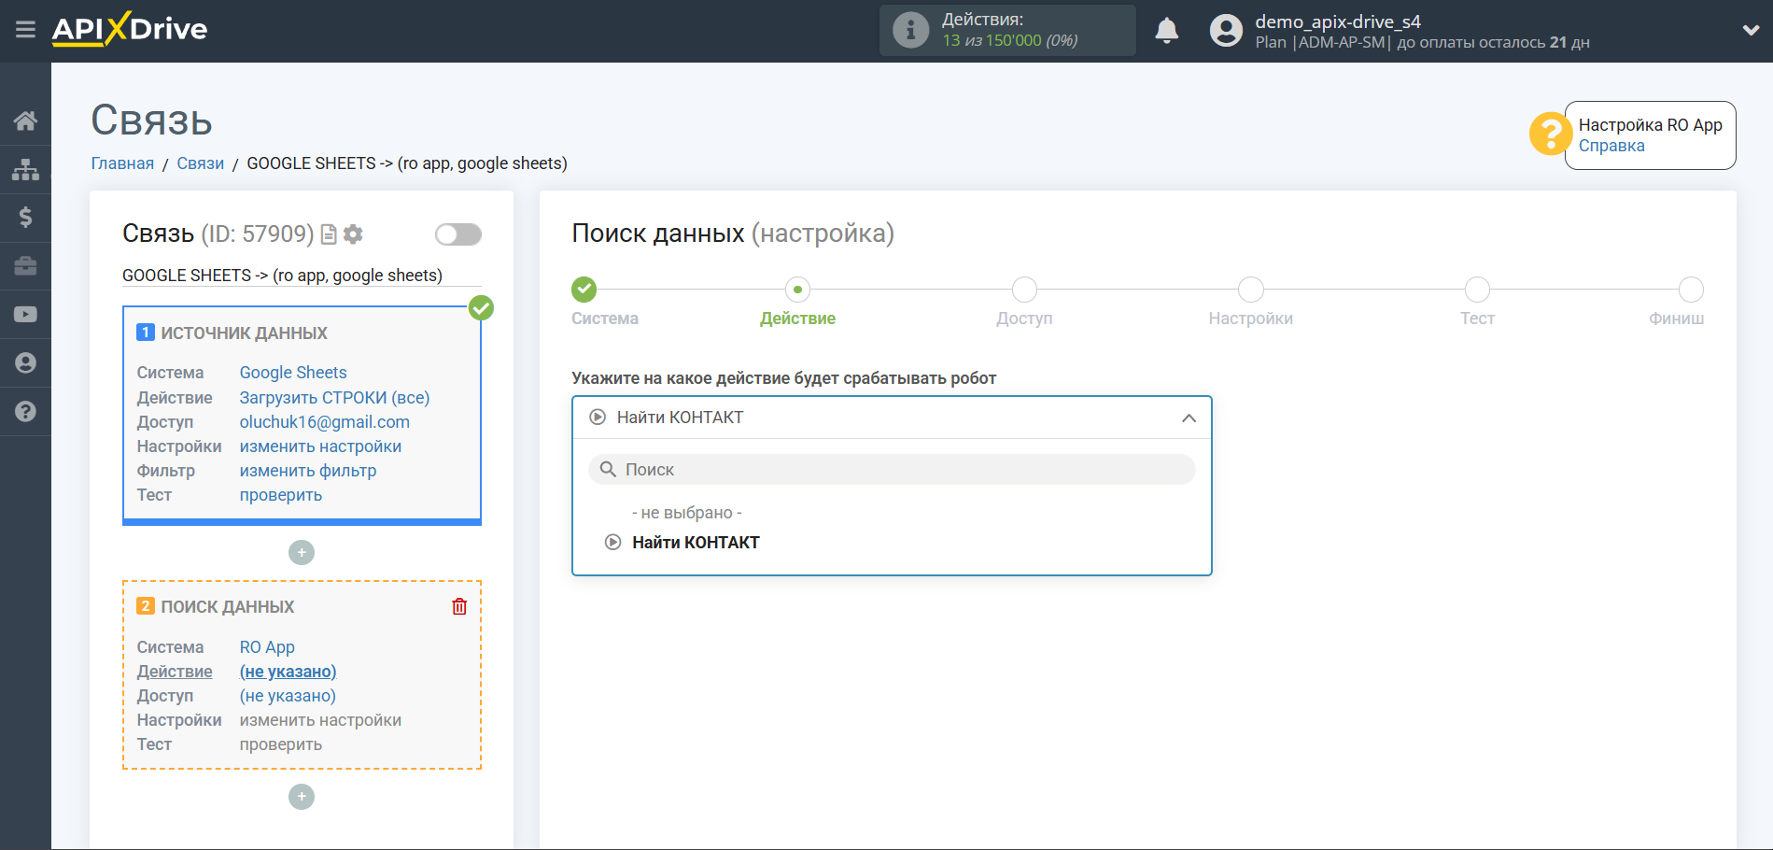Screen dimensions: 1773x850
Task: Open billing dollar icon in sidebar
Action: coord(25,218)
